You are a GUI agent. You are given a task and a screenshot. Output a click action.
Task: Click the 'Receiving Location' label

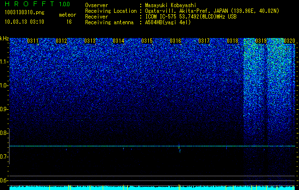[111, 11]
